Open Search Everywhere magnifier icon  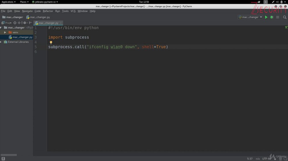pos(285,17)
